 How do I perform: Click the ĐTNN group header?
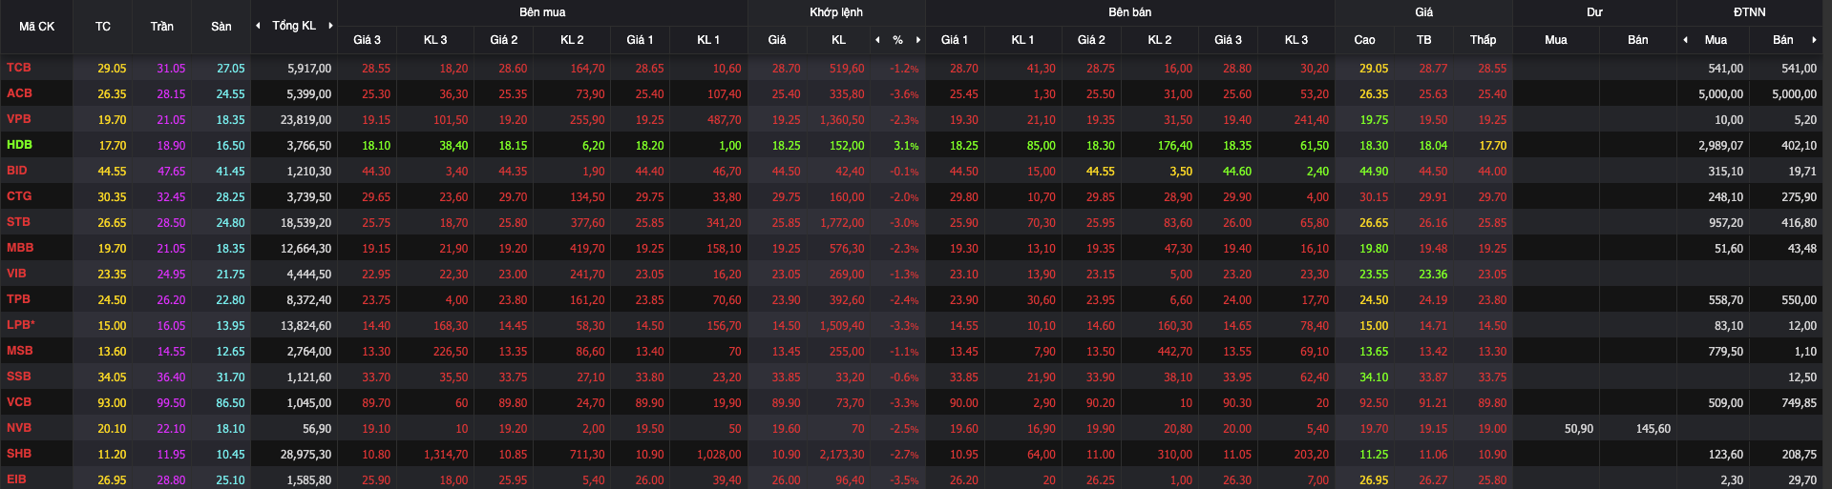1750,12
